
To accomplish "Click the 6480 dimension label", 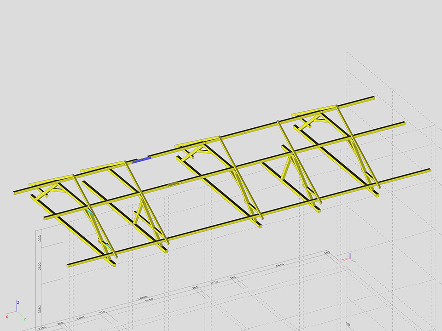I will pos(149,301).
